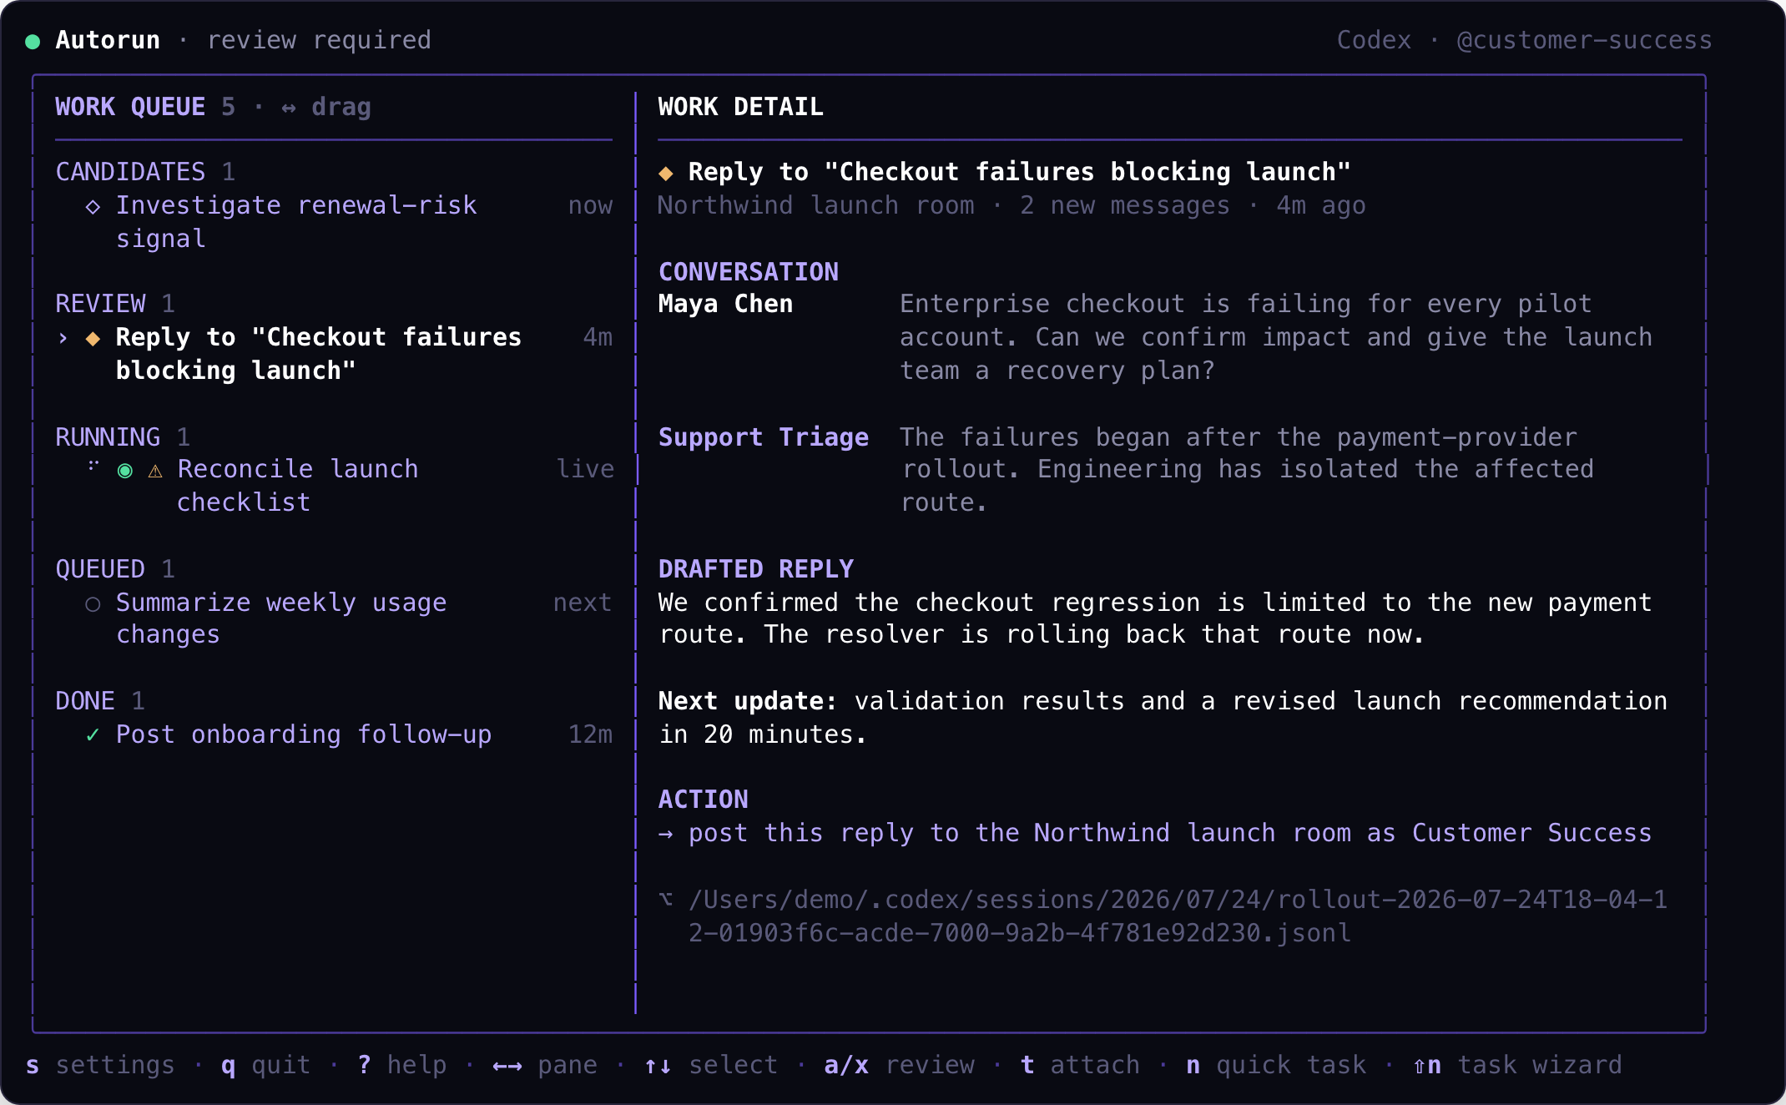Click the 12m timestamp on Post onboarding follow-up
The image size is (1786, 1105).
tap(590, 734)
